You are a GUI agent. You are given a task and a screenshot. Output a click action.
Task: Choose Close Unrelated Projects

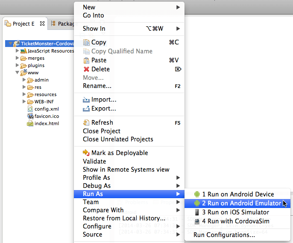coord(118,139)
